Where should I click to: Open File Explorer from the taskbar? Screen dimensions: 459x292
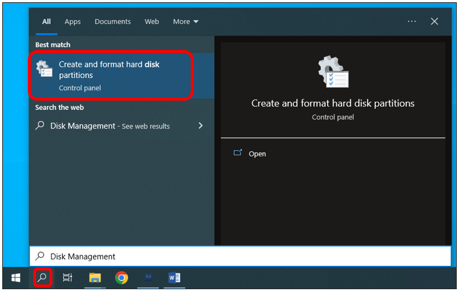coord(95,277)
